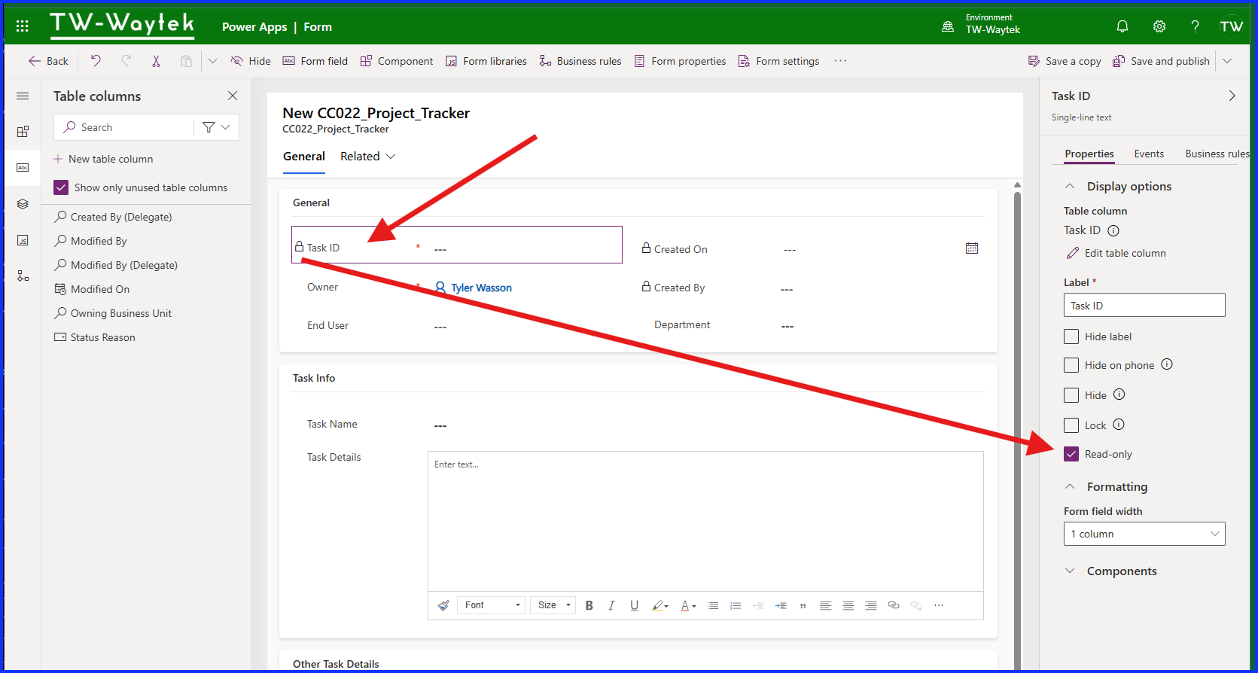Screen dimensions: 1258x673
Task: Open the notifications bell
Action: point(1122,26)
